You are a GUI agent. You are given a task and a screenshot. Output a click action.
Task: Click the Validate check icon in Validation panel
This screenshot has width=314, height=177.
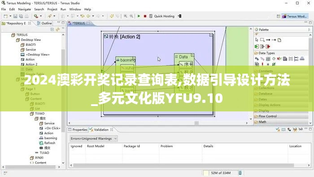tap(278, 130)
